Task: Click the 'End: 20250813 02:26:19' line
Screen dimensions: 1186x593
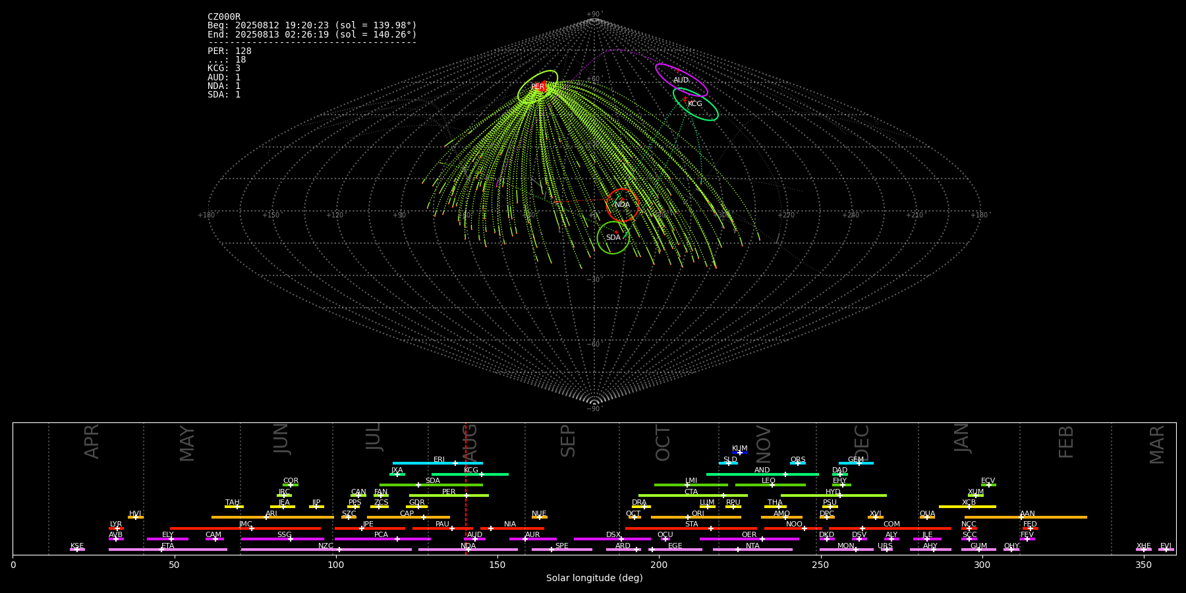Action: coord(312,34)
